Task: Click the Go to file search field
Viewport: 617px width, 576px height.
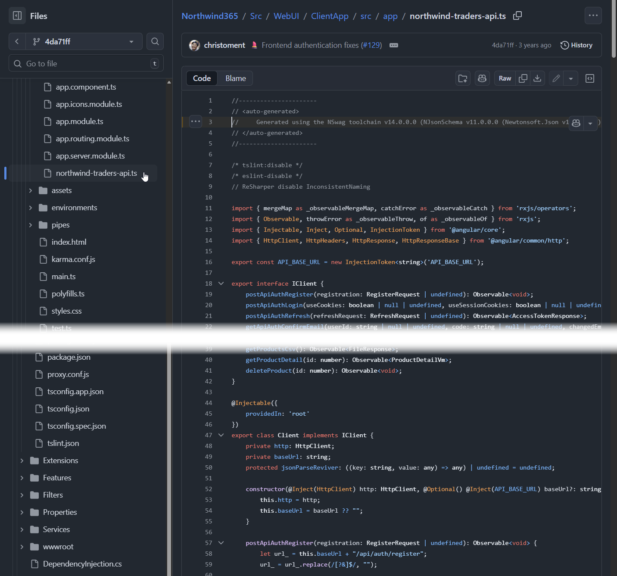Action: click(86, 63)
